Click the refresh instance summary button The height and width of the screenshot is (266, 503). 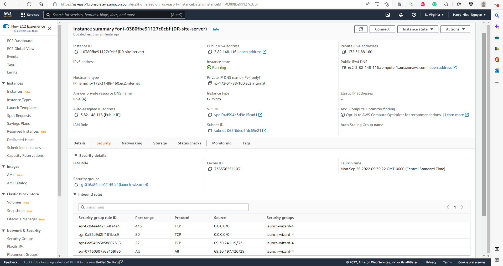361,29
